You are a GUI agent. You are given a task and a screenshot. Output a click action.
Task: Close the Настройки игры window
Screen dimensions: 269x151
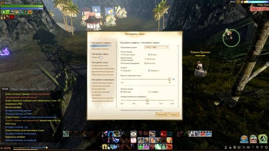coord(180,34)
